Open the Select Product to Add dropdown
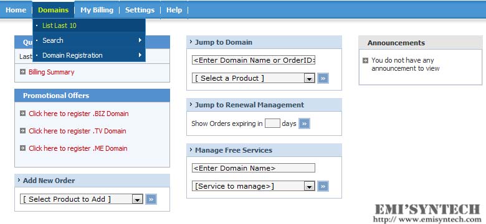This screenshot has width=486, height=224. [x=82, y=199]
